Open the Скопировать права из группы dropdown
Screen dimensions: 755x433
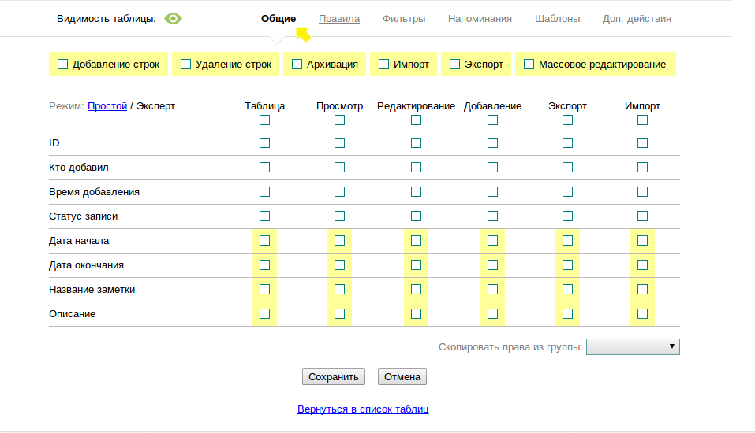click(634, 346)
